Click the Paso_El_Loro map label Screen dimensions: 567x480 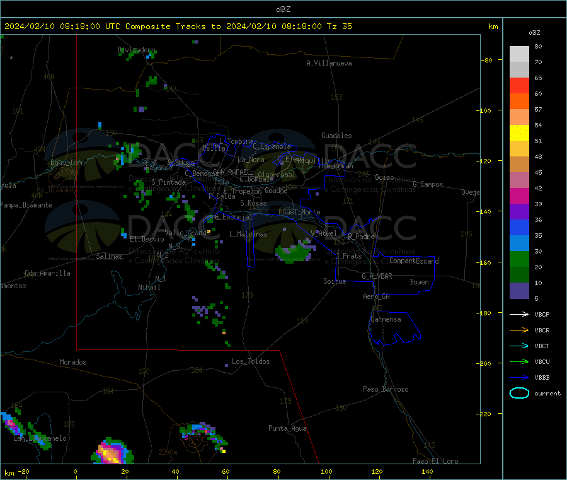[435, 461]
